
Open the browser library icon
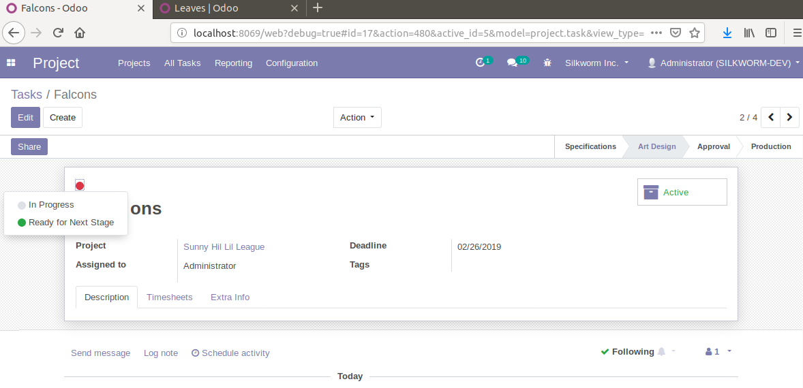pos(749,33)
